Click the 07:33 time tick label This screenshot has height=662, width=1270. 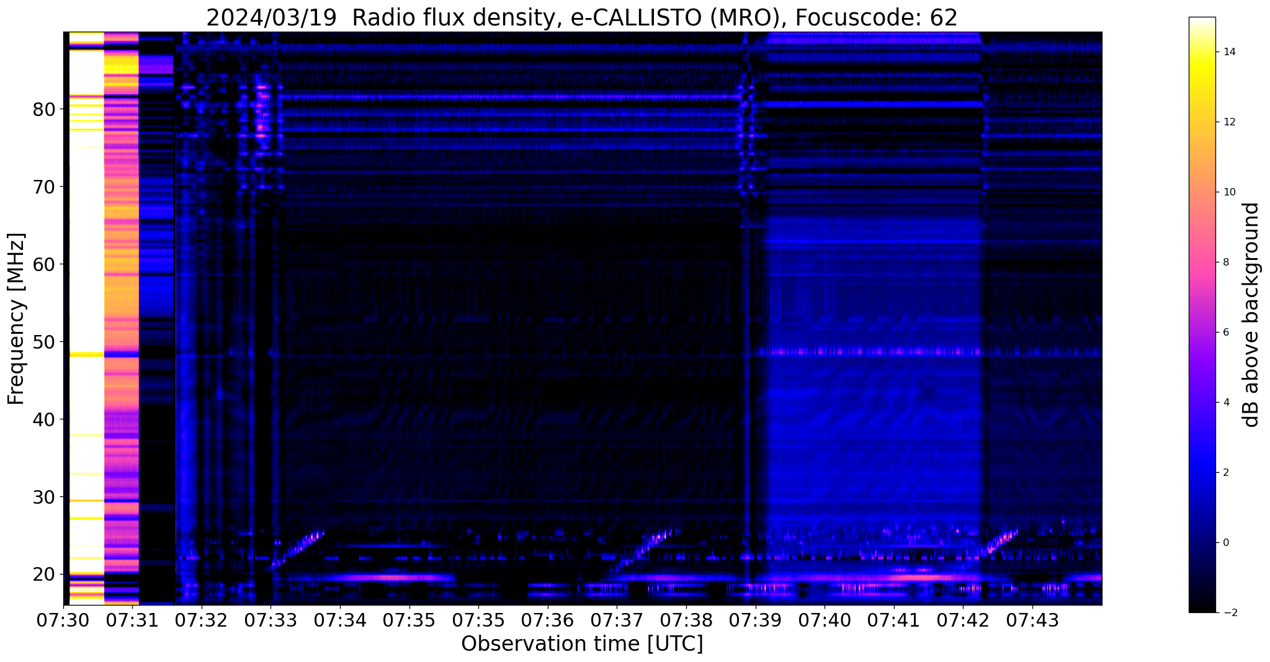[x=271, y=620]
